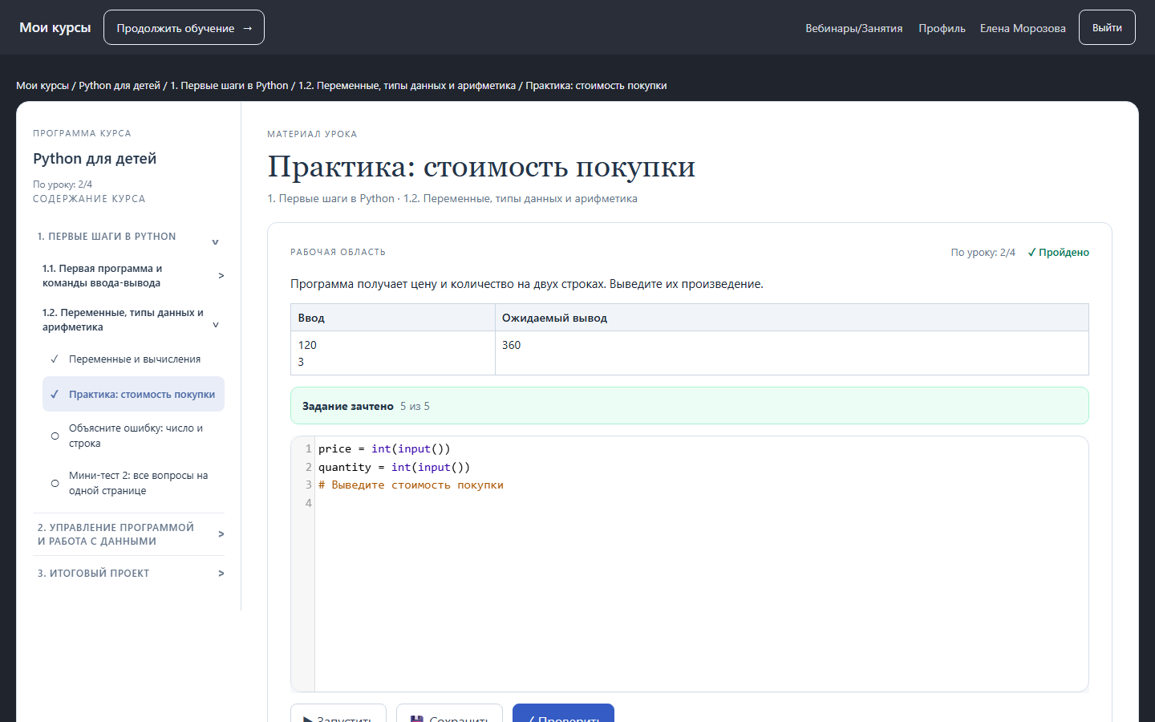
Task: Click 2. Управление программой и работа с данными
Action: tap(115, 534)
